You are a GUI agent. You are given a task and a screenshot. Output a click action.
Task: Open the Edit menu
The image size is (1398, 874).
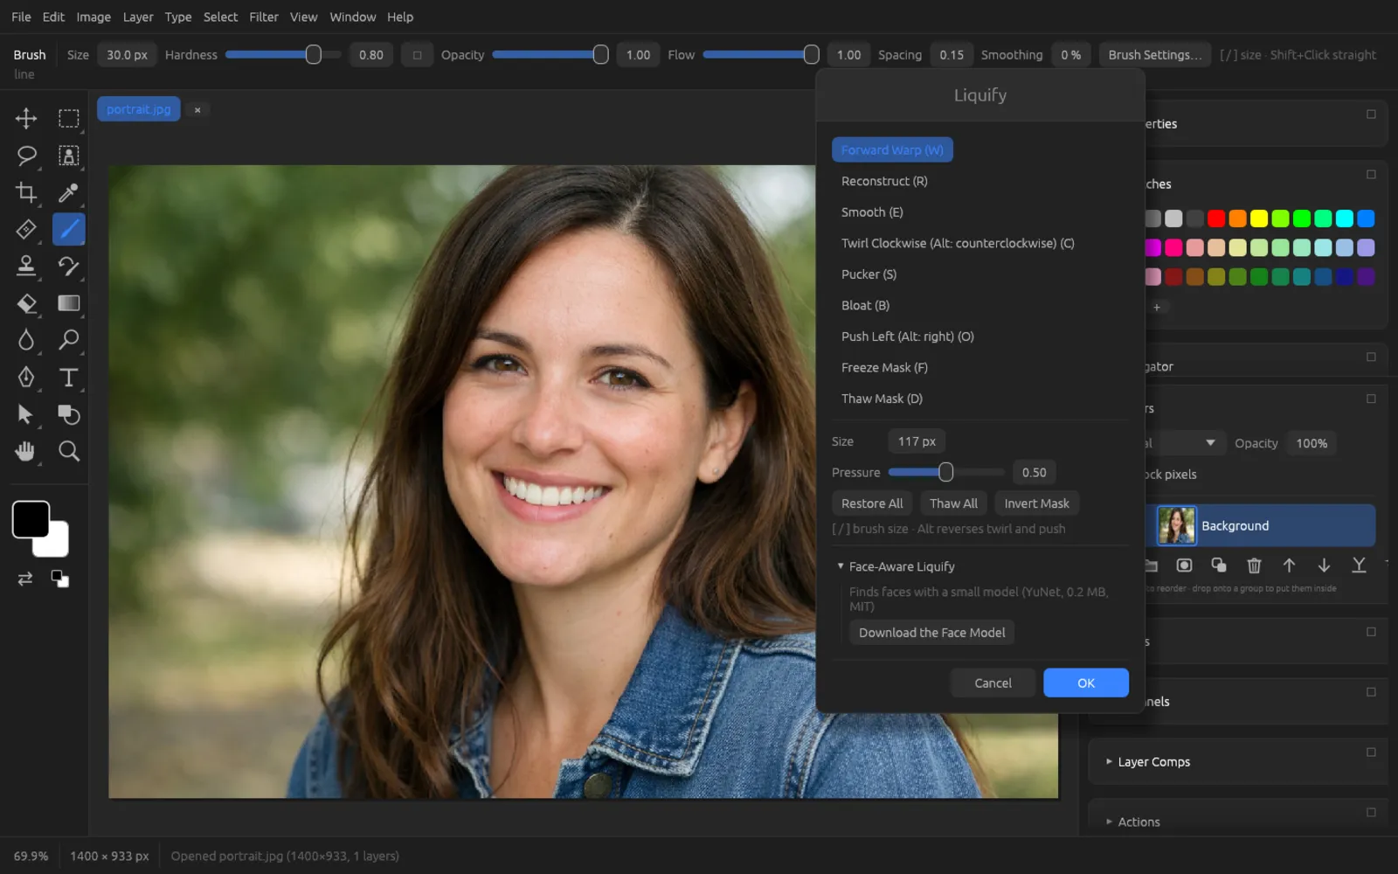click(x=53, y=17)
